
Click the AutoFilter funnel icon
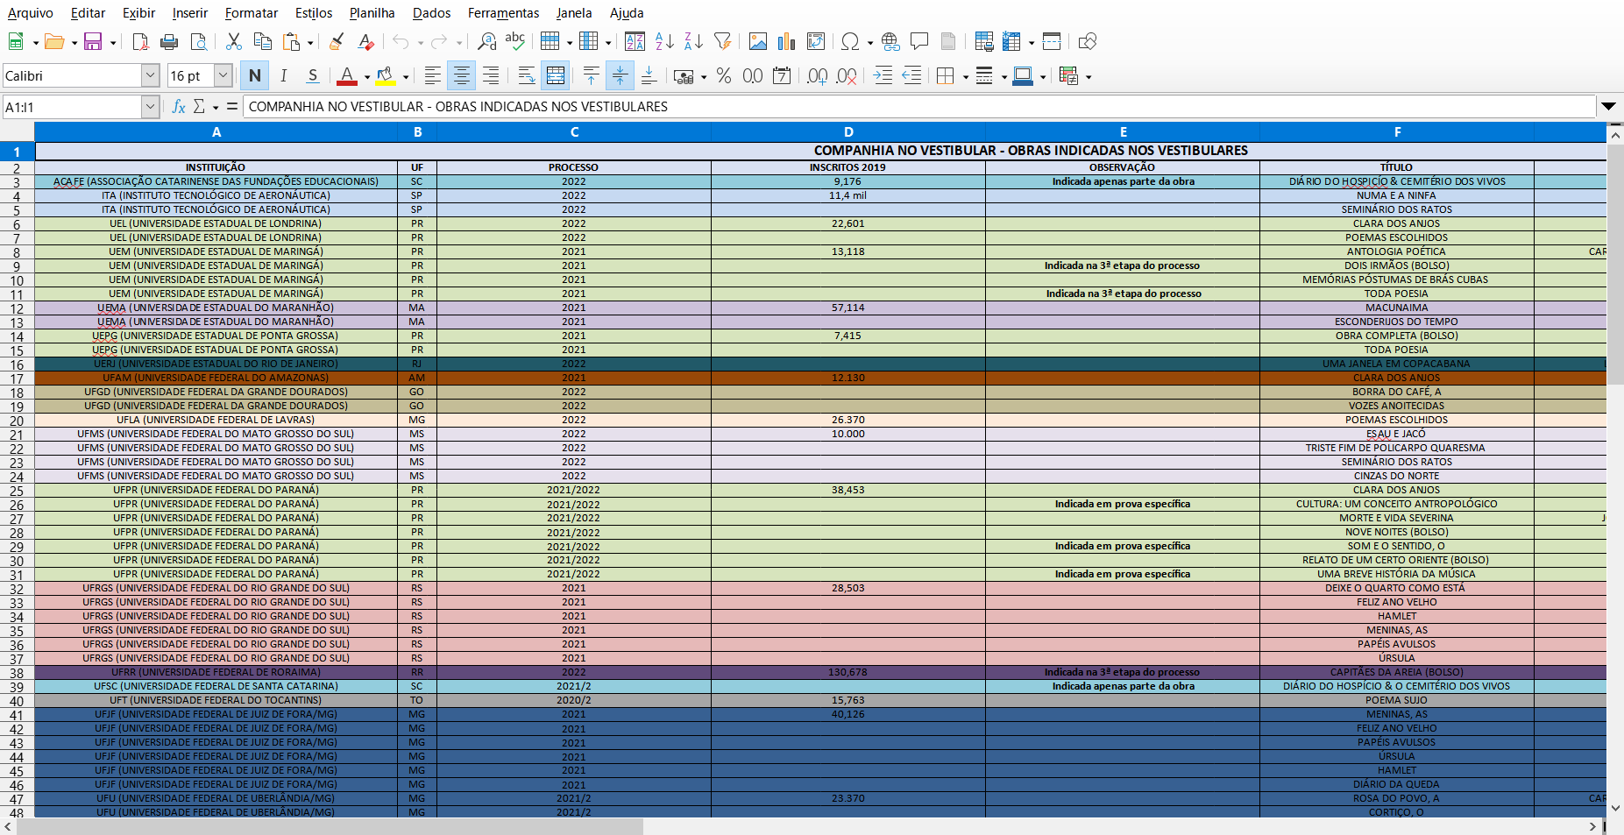722,42
